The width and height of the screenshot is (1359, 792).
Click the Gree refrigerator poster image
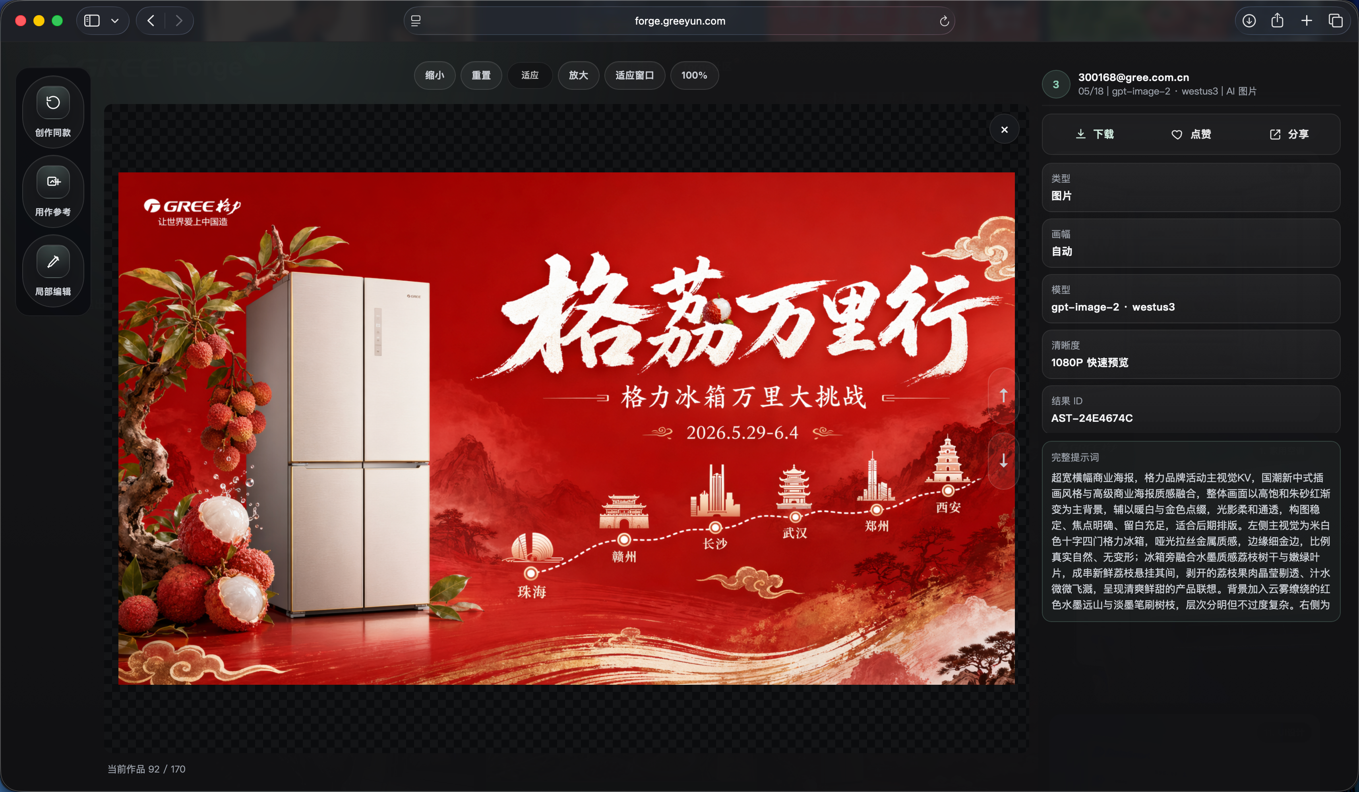click(566, 429)
